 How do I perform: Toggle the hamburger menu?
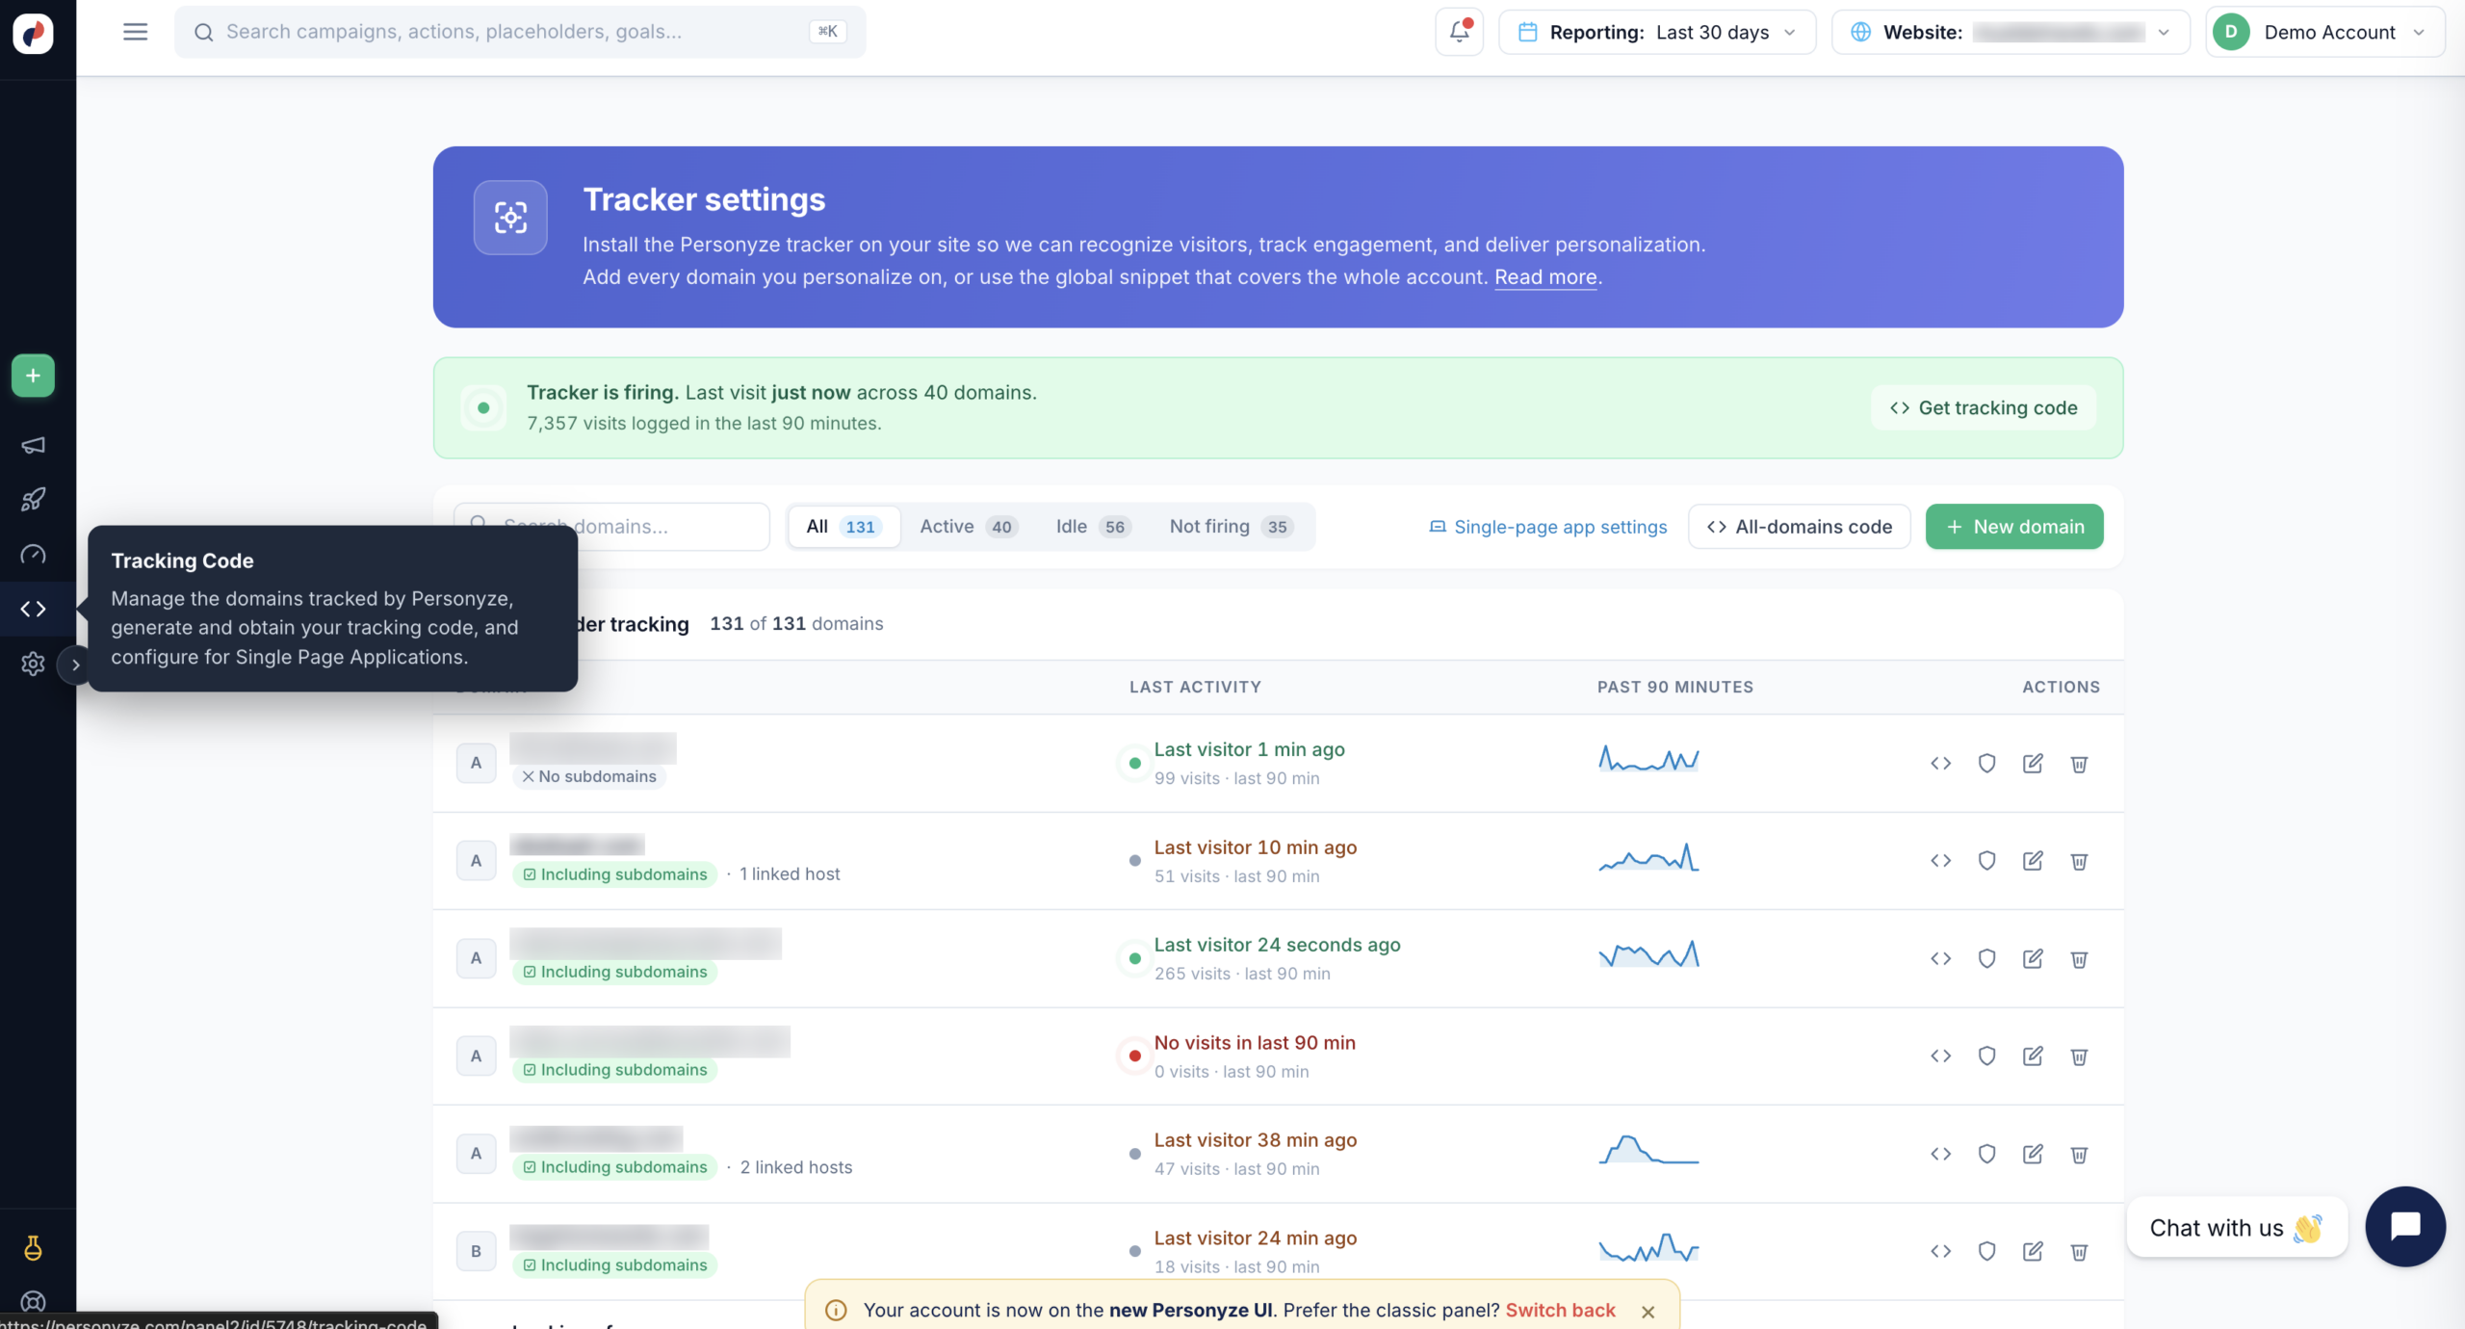pos(136,32)
